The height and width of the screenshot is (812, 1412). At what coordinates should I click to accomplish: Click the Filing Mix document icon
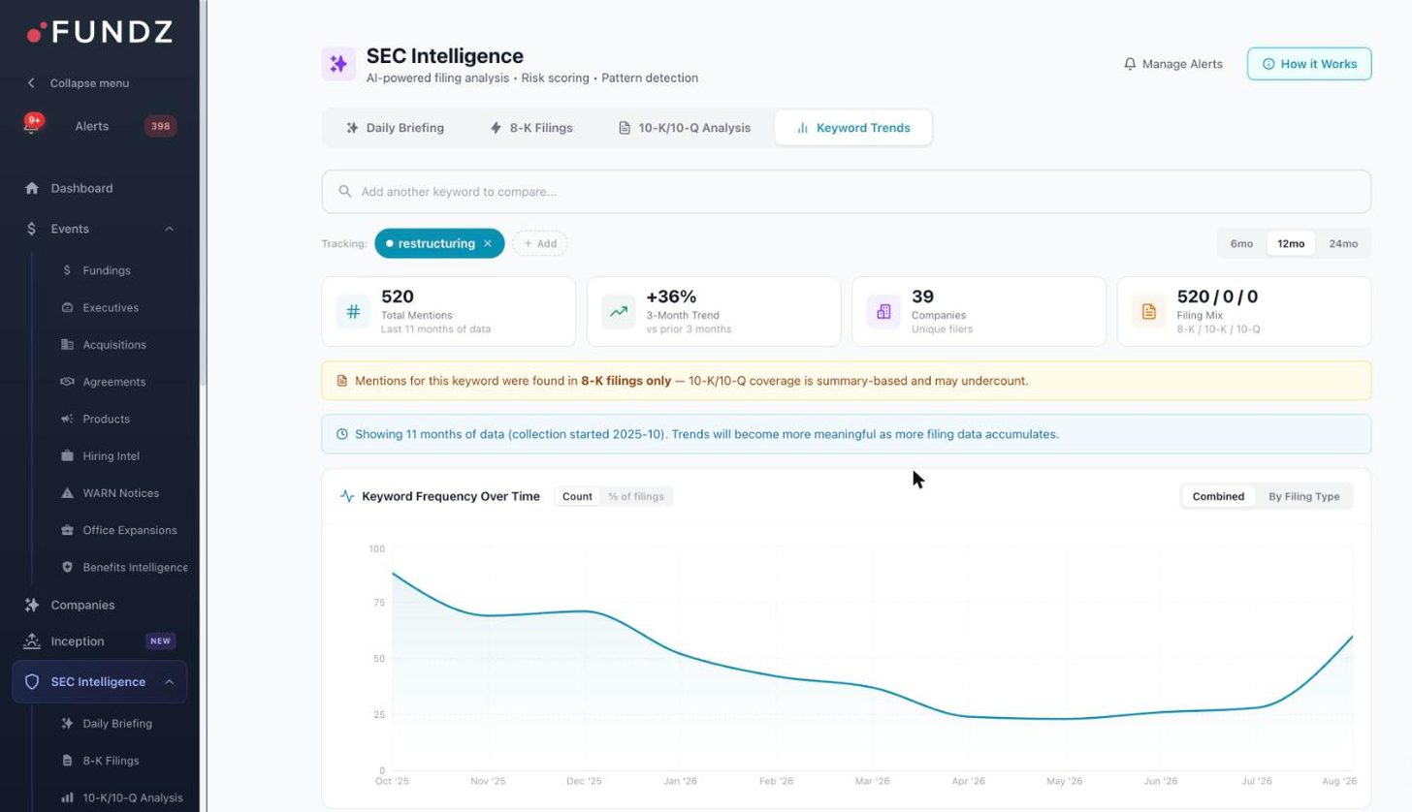[1149, 312]
